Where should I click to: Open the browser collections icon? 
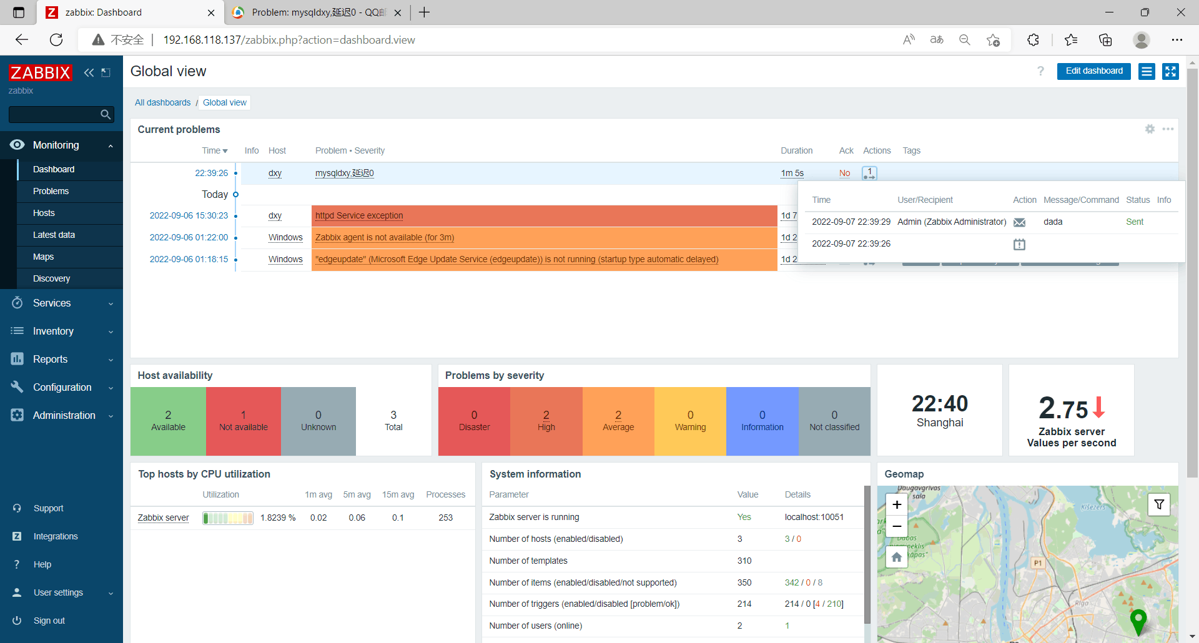coord(1105,40)
